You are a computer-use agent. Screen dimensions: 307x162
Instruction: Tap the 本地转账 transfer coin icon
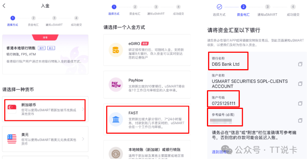click(116, 154)
